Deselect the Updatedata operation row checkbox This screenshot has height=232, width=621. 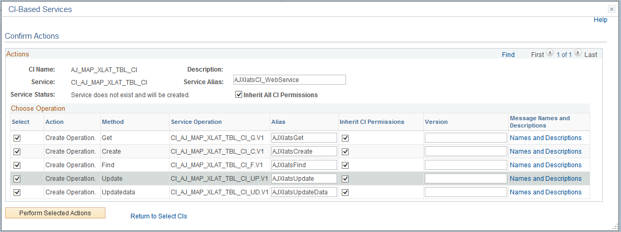pos(17,192)
